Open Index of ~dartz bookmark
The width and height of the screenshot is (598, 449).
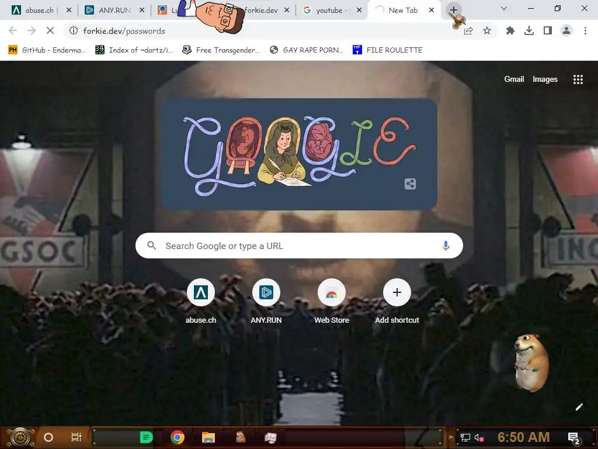click(134, 50)
